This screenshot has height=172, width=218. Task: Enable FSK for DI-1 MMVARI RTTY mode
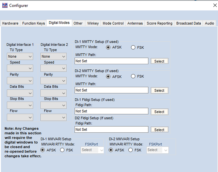pyautogui.click(x=62, y=150)
